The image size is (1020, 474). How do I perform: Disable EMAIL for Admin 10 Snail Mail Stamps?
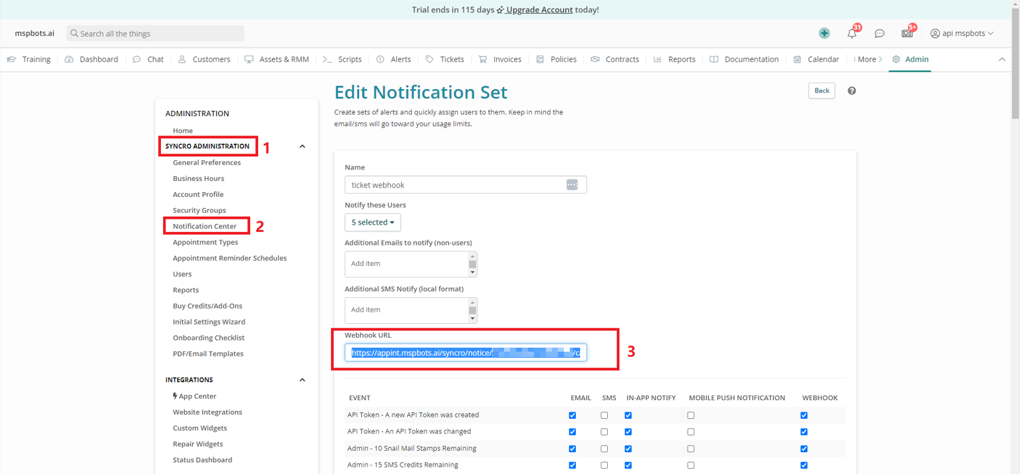click(573, 448)
